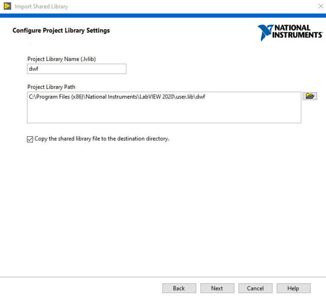Click "Project Library Path" label
The height and width of the screenshot is (301, 326).
pyautogui.click(x=51, y=87)
